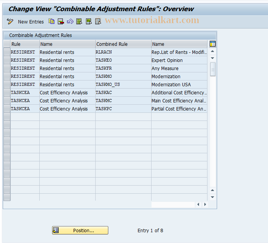This screenshot has height=243, width=268.
Task: Click the TASKMO_US cell
Action: (123, 84)
